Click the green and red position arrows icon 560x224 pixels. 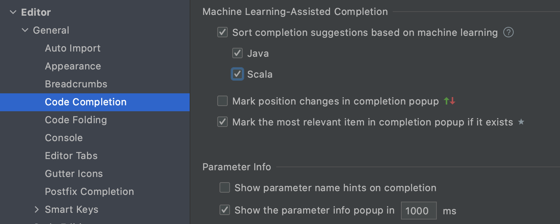tap(450, 101)
